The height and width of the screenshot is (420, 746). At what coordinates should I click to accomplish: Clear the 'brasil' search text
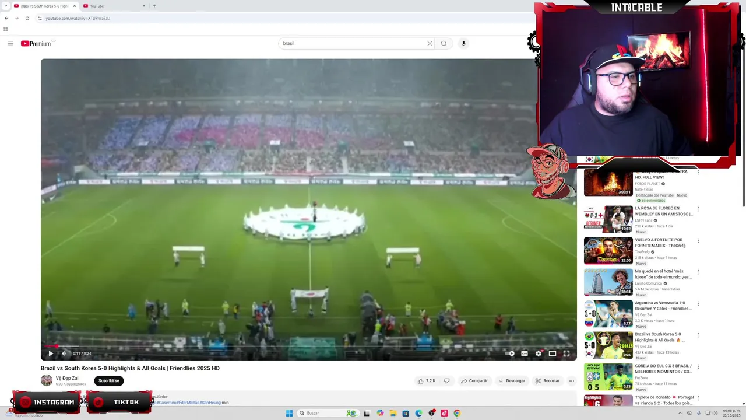point(430,43)
